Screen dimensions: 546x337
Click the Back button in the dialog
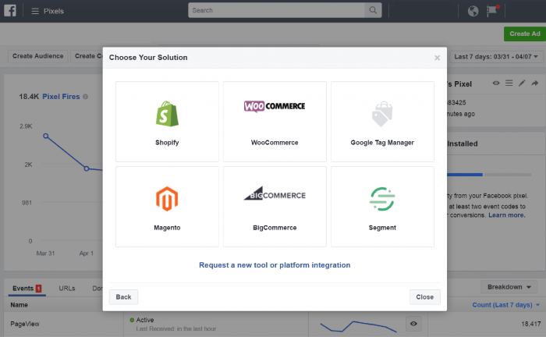point(123,297)
